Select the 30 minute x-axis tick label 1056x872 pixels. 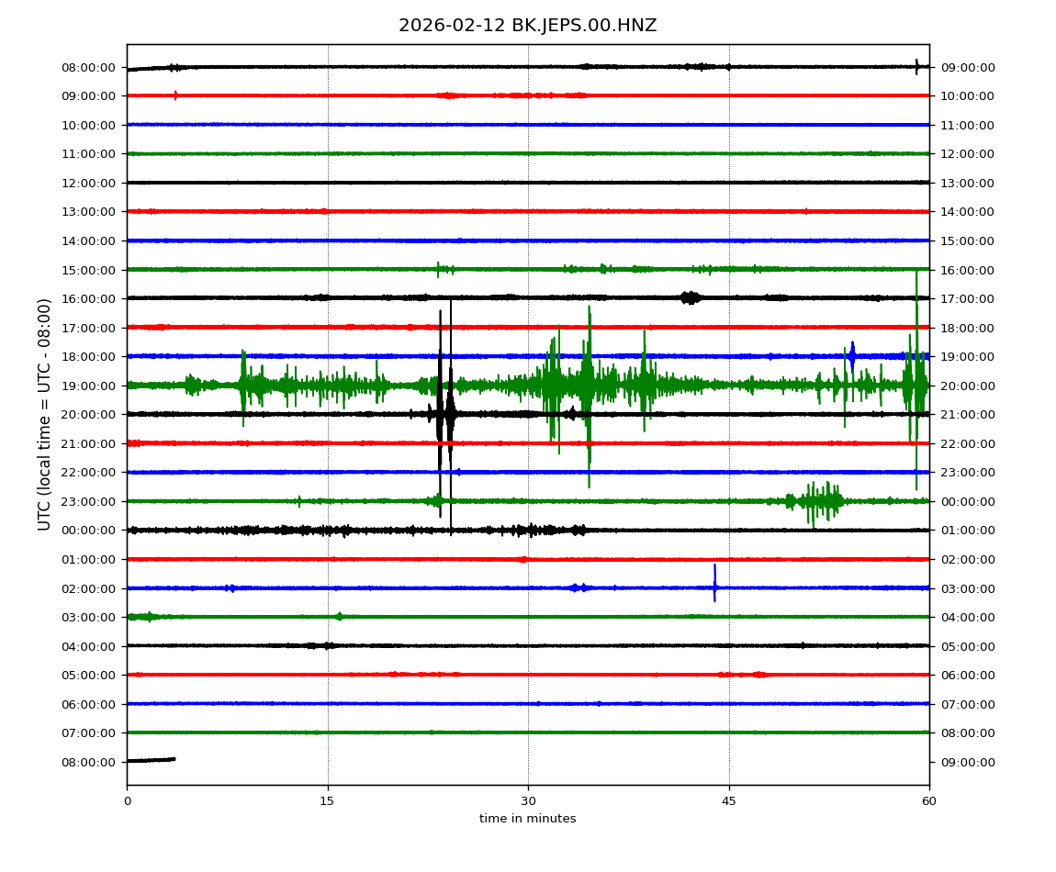pos(528,801)
